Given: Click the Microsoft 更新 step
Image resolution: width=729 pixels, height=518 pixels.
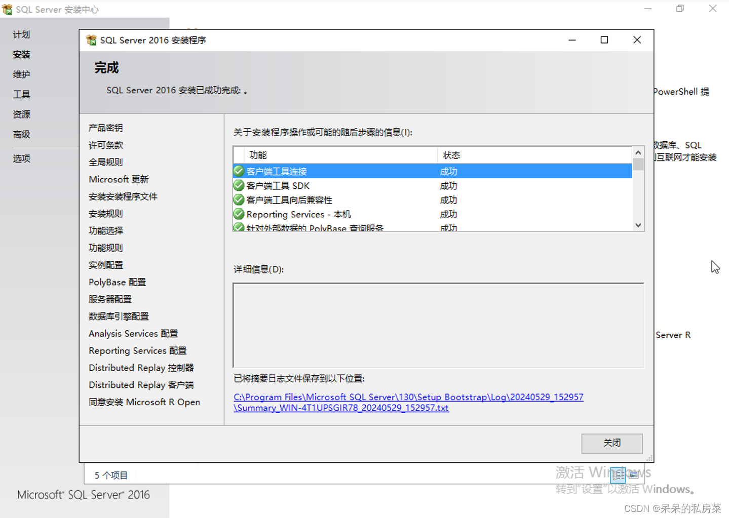Looking at the screenshot, I should tap(119, 179).
